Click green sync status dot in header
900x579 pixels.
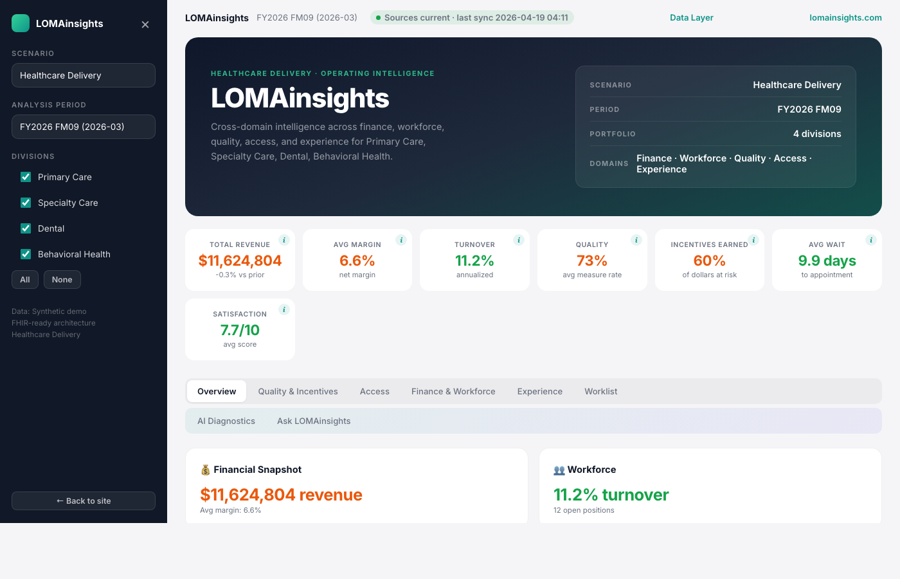[x=379, y=18]
